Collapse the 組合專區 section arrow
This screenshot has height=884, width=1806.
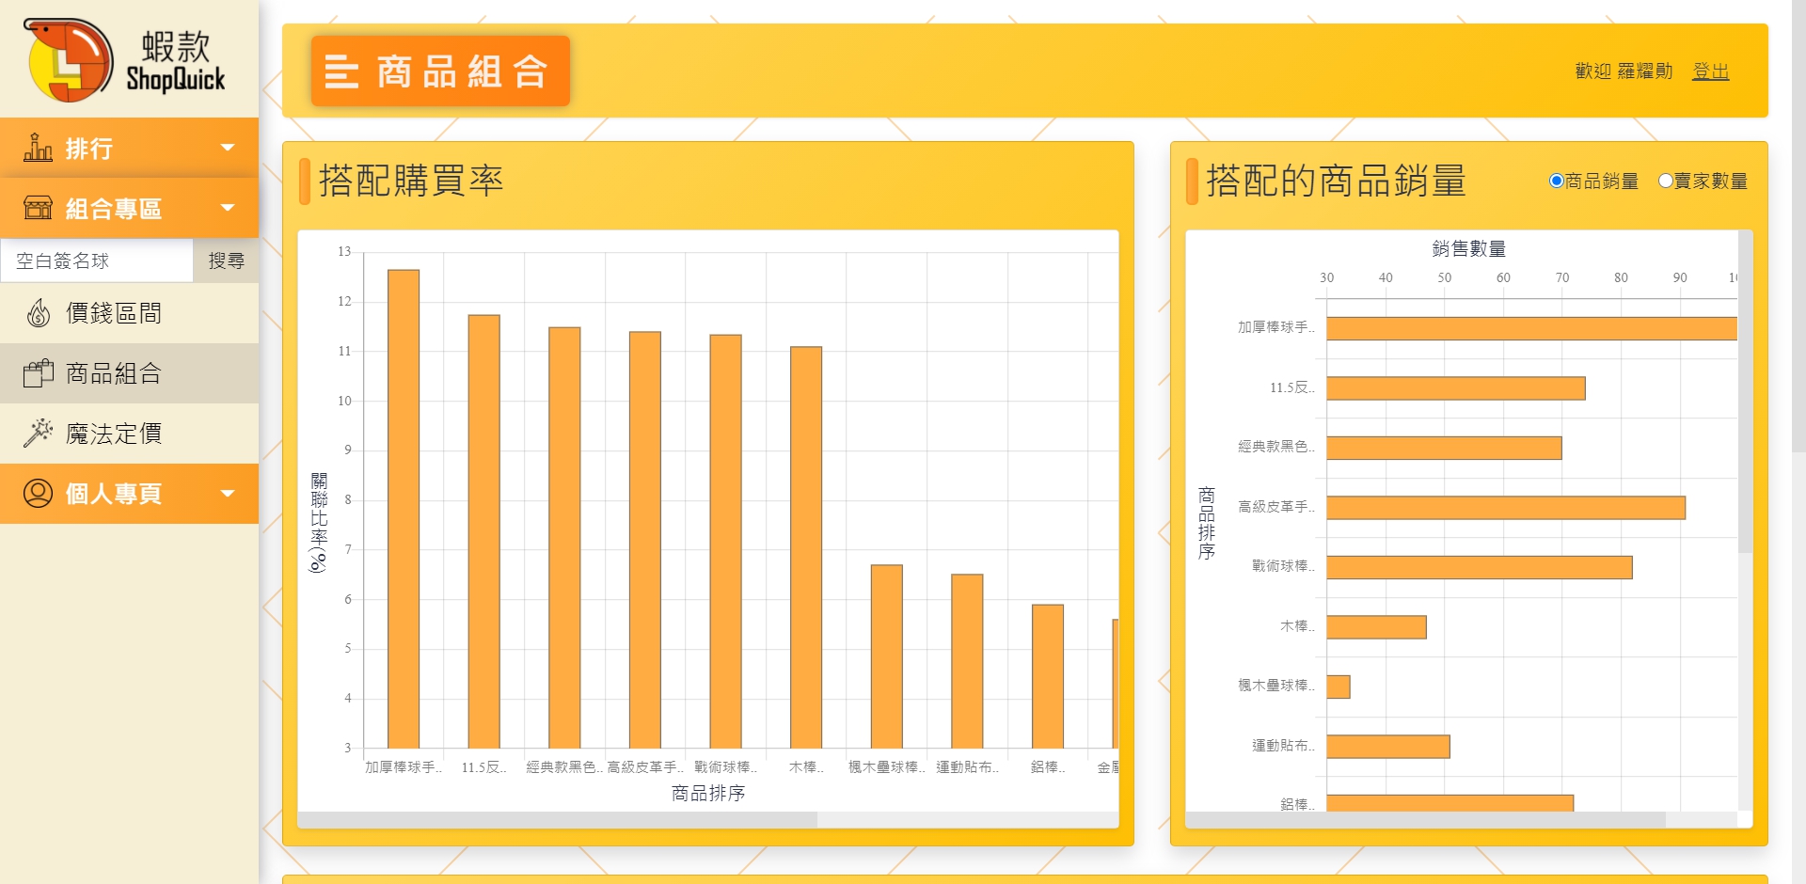tap(227, 208)
